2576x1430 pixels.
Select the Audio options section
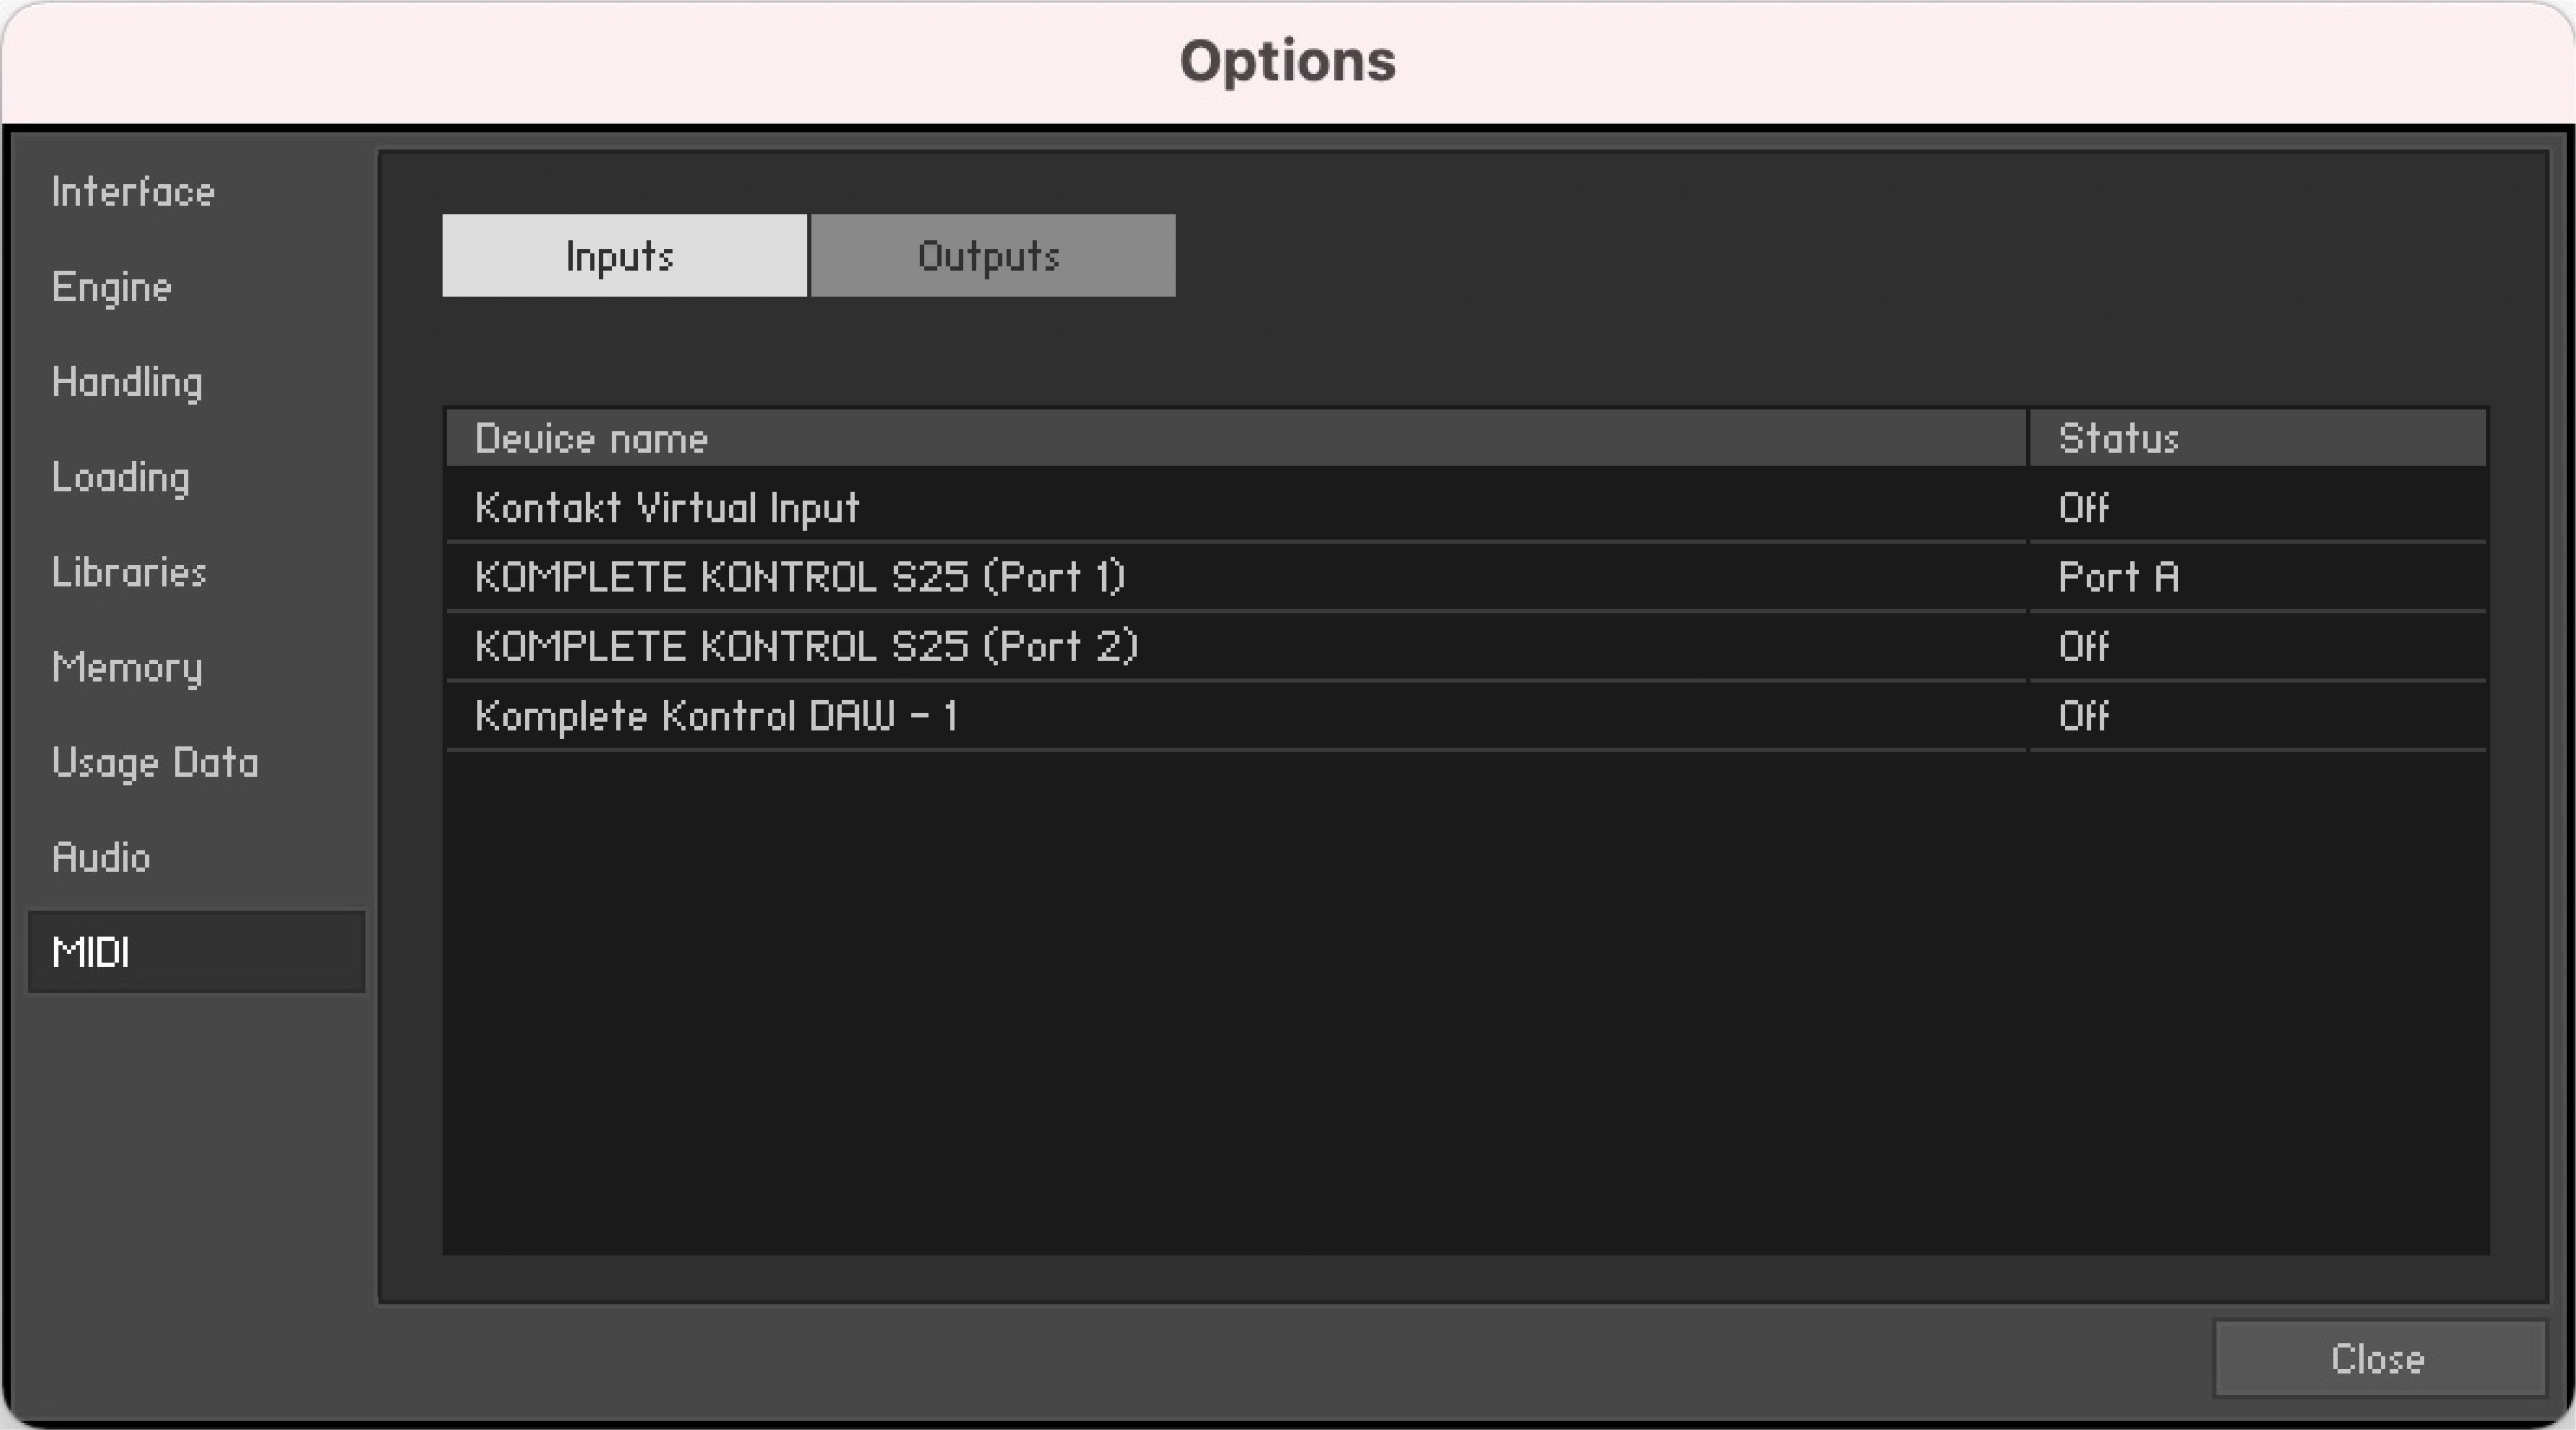(101, 857)
